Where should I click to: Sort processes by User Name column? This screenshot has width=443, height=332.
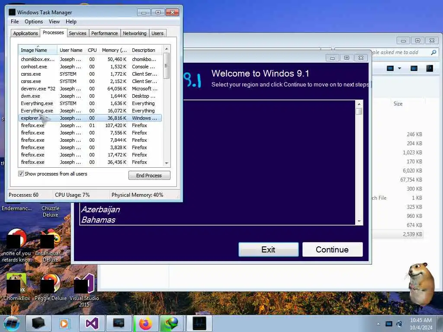tap(71, 50)
